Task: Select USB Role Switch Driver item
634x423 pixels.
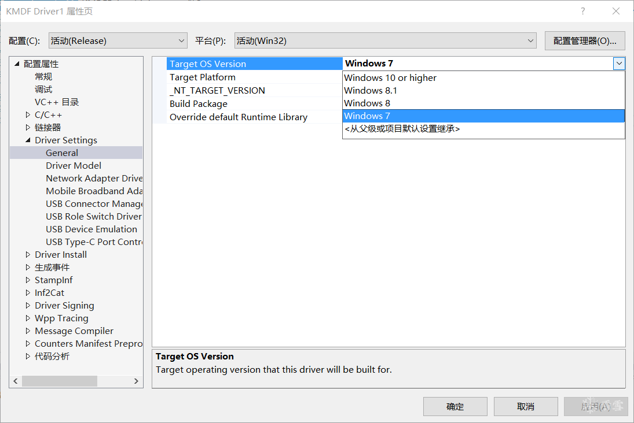Action: point(94,216)
